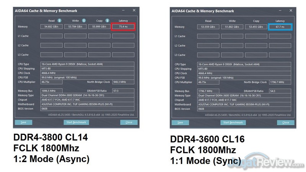Select memory copy value 53.455 GB/s

click(x=256, y=27)
